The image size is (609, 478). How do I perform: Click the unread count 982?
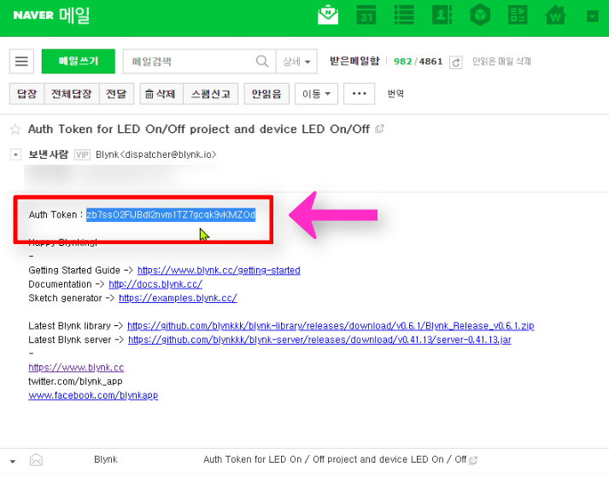(x=403, y=61)
